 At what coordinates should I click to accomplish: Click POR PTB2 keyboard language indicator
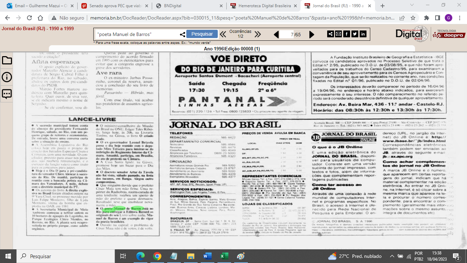click(x=418, y=256)
